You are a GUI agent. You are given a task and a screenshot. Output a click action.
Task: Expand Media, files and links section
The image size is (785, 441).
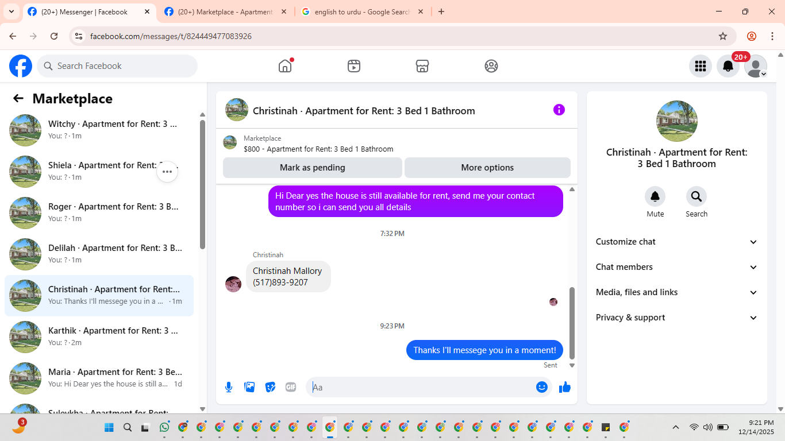point(677,292)
